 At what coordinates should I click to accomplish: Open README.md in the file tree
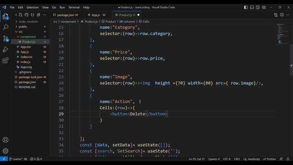[x=27, y=87]
